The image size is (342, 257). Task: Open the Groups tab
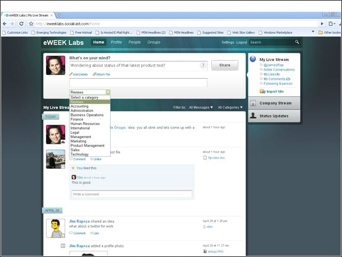[154, 42]
